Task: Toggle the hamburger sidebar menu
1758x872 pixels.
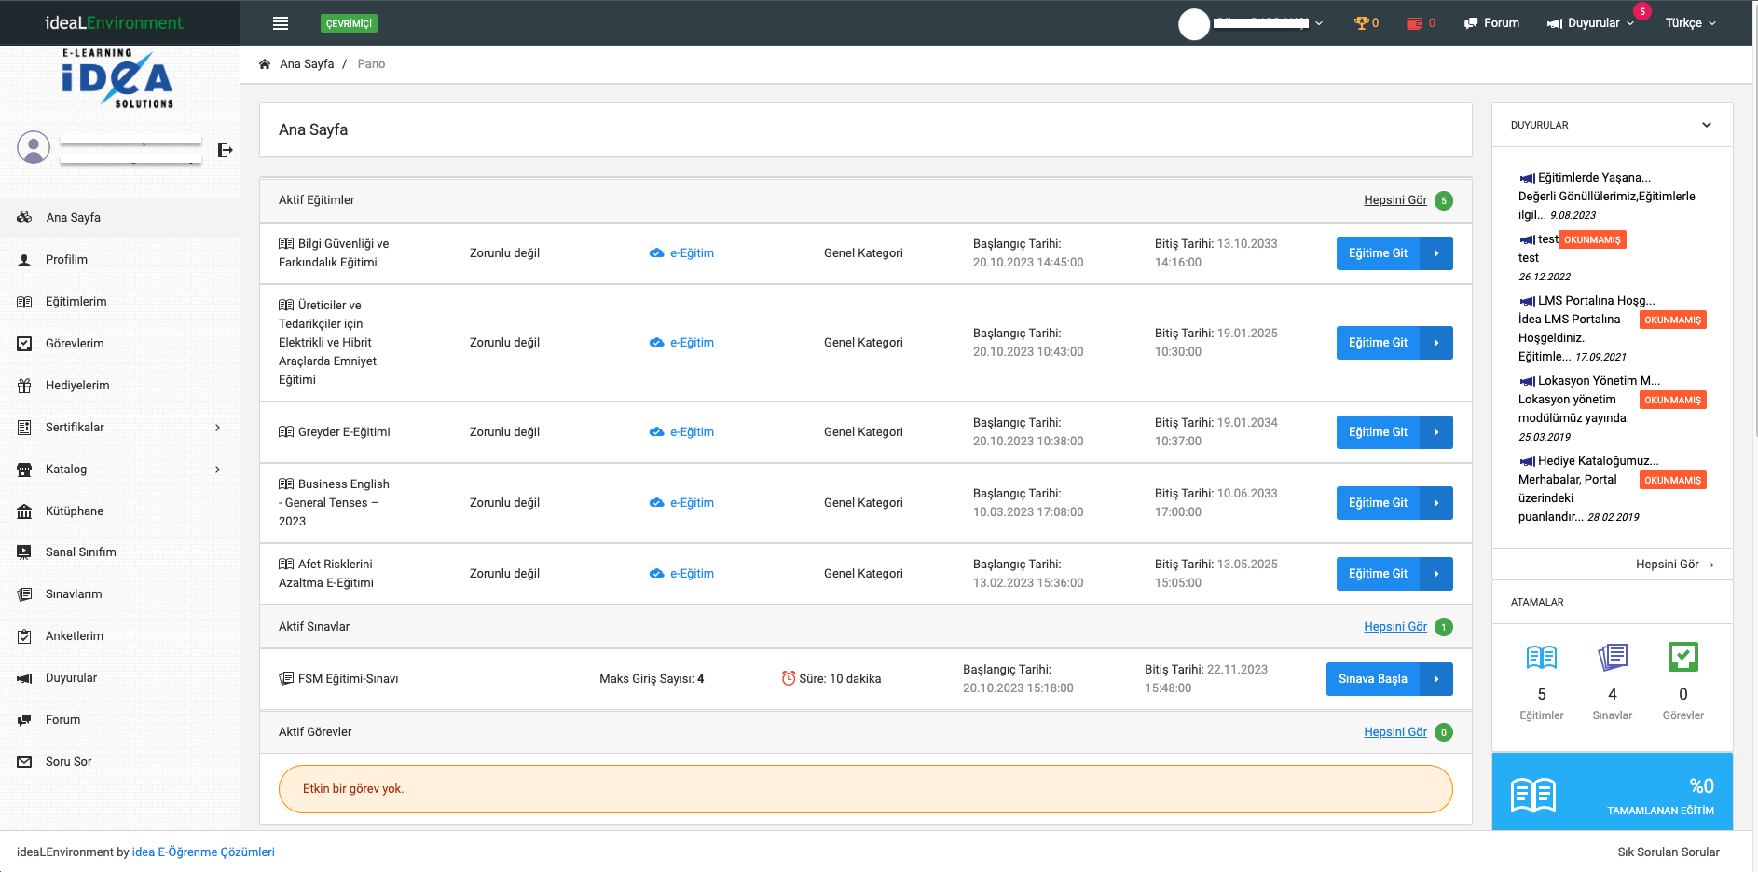Action: coord(281,23)
